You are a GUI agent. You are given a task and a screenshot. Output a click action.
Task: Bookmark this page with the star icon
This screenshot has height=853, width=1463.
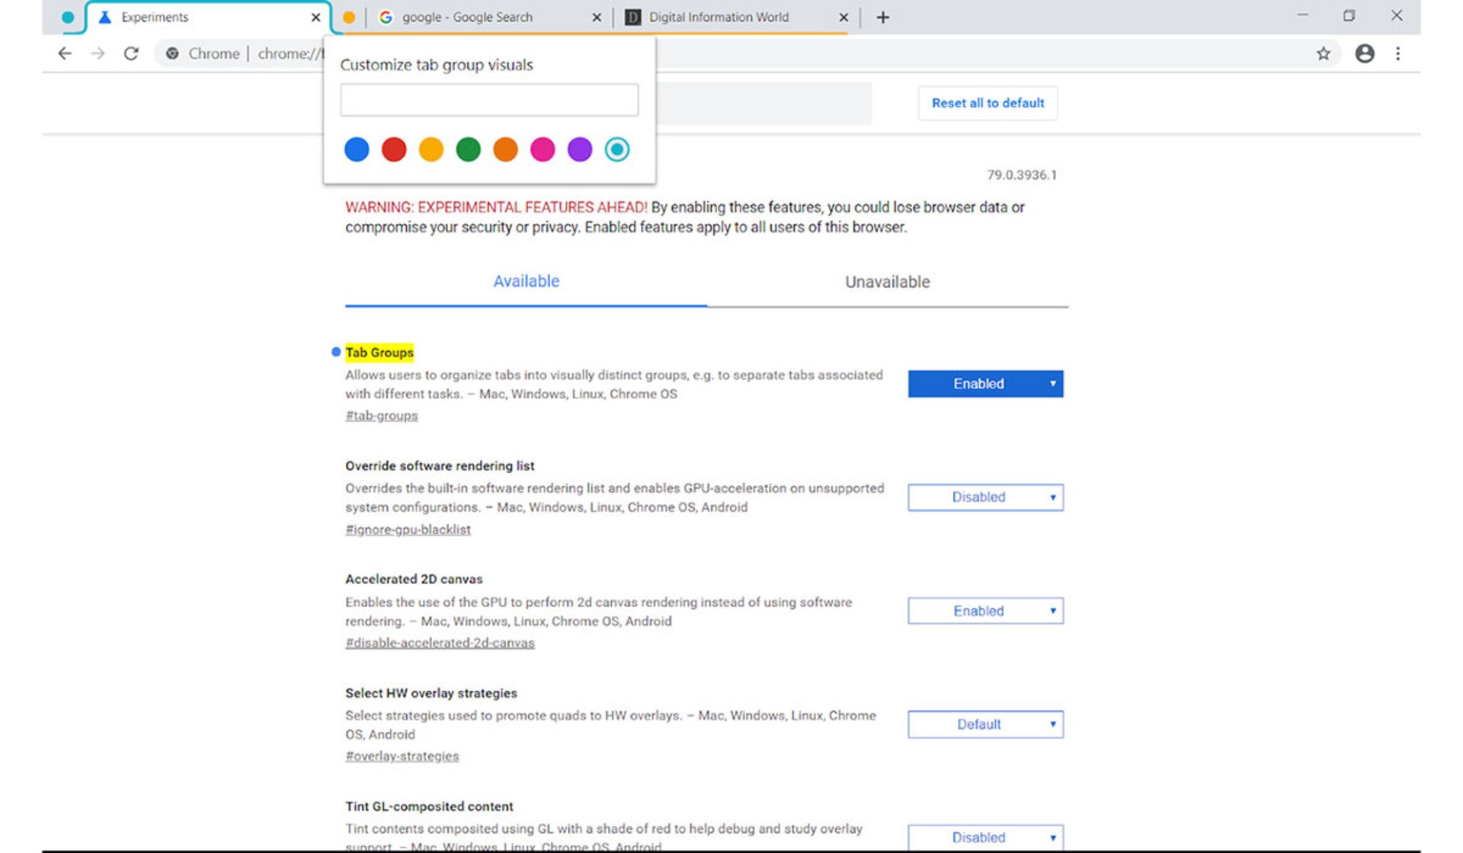1324,53
